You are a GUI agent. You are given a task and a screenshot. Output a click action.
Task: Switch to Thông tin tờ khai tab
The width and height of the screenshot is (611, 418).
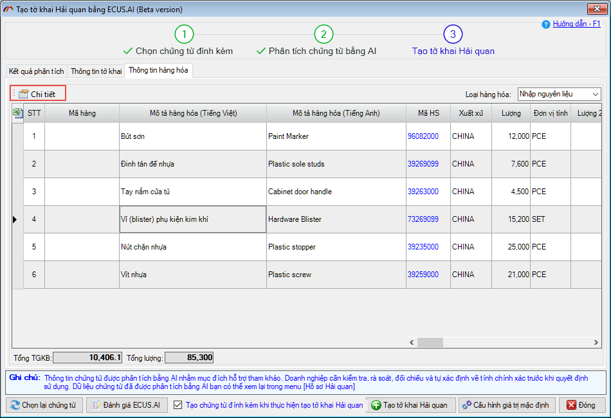[96, 71]
